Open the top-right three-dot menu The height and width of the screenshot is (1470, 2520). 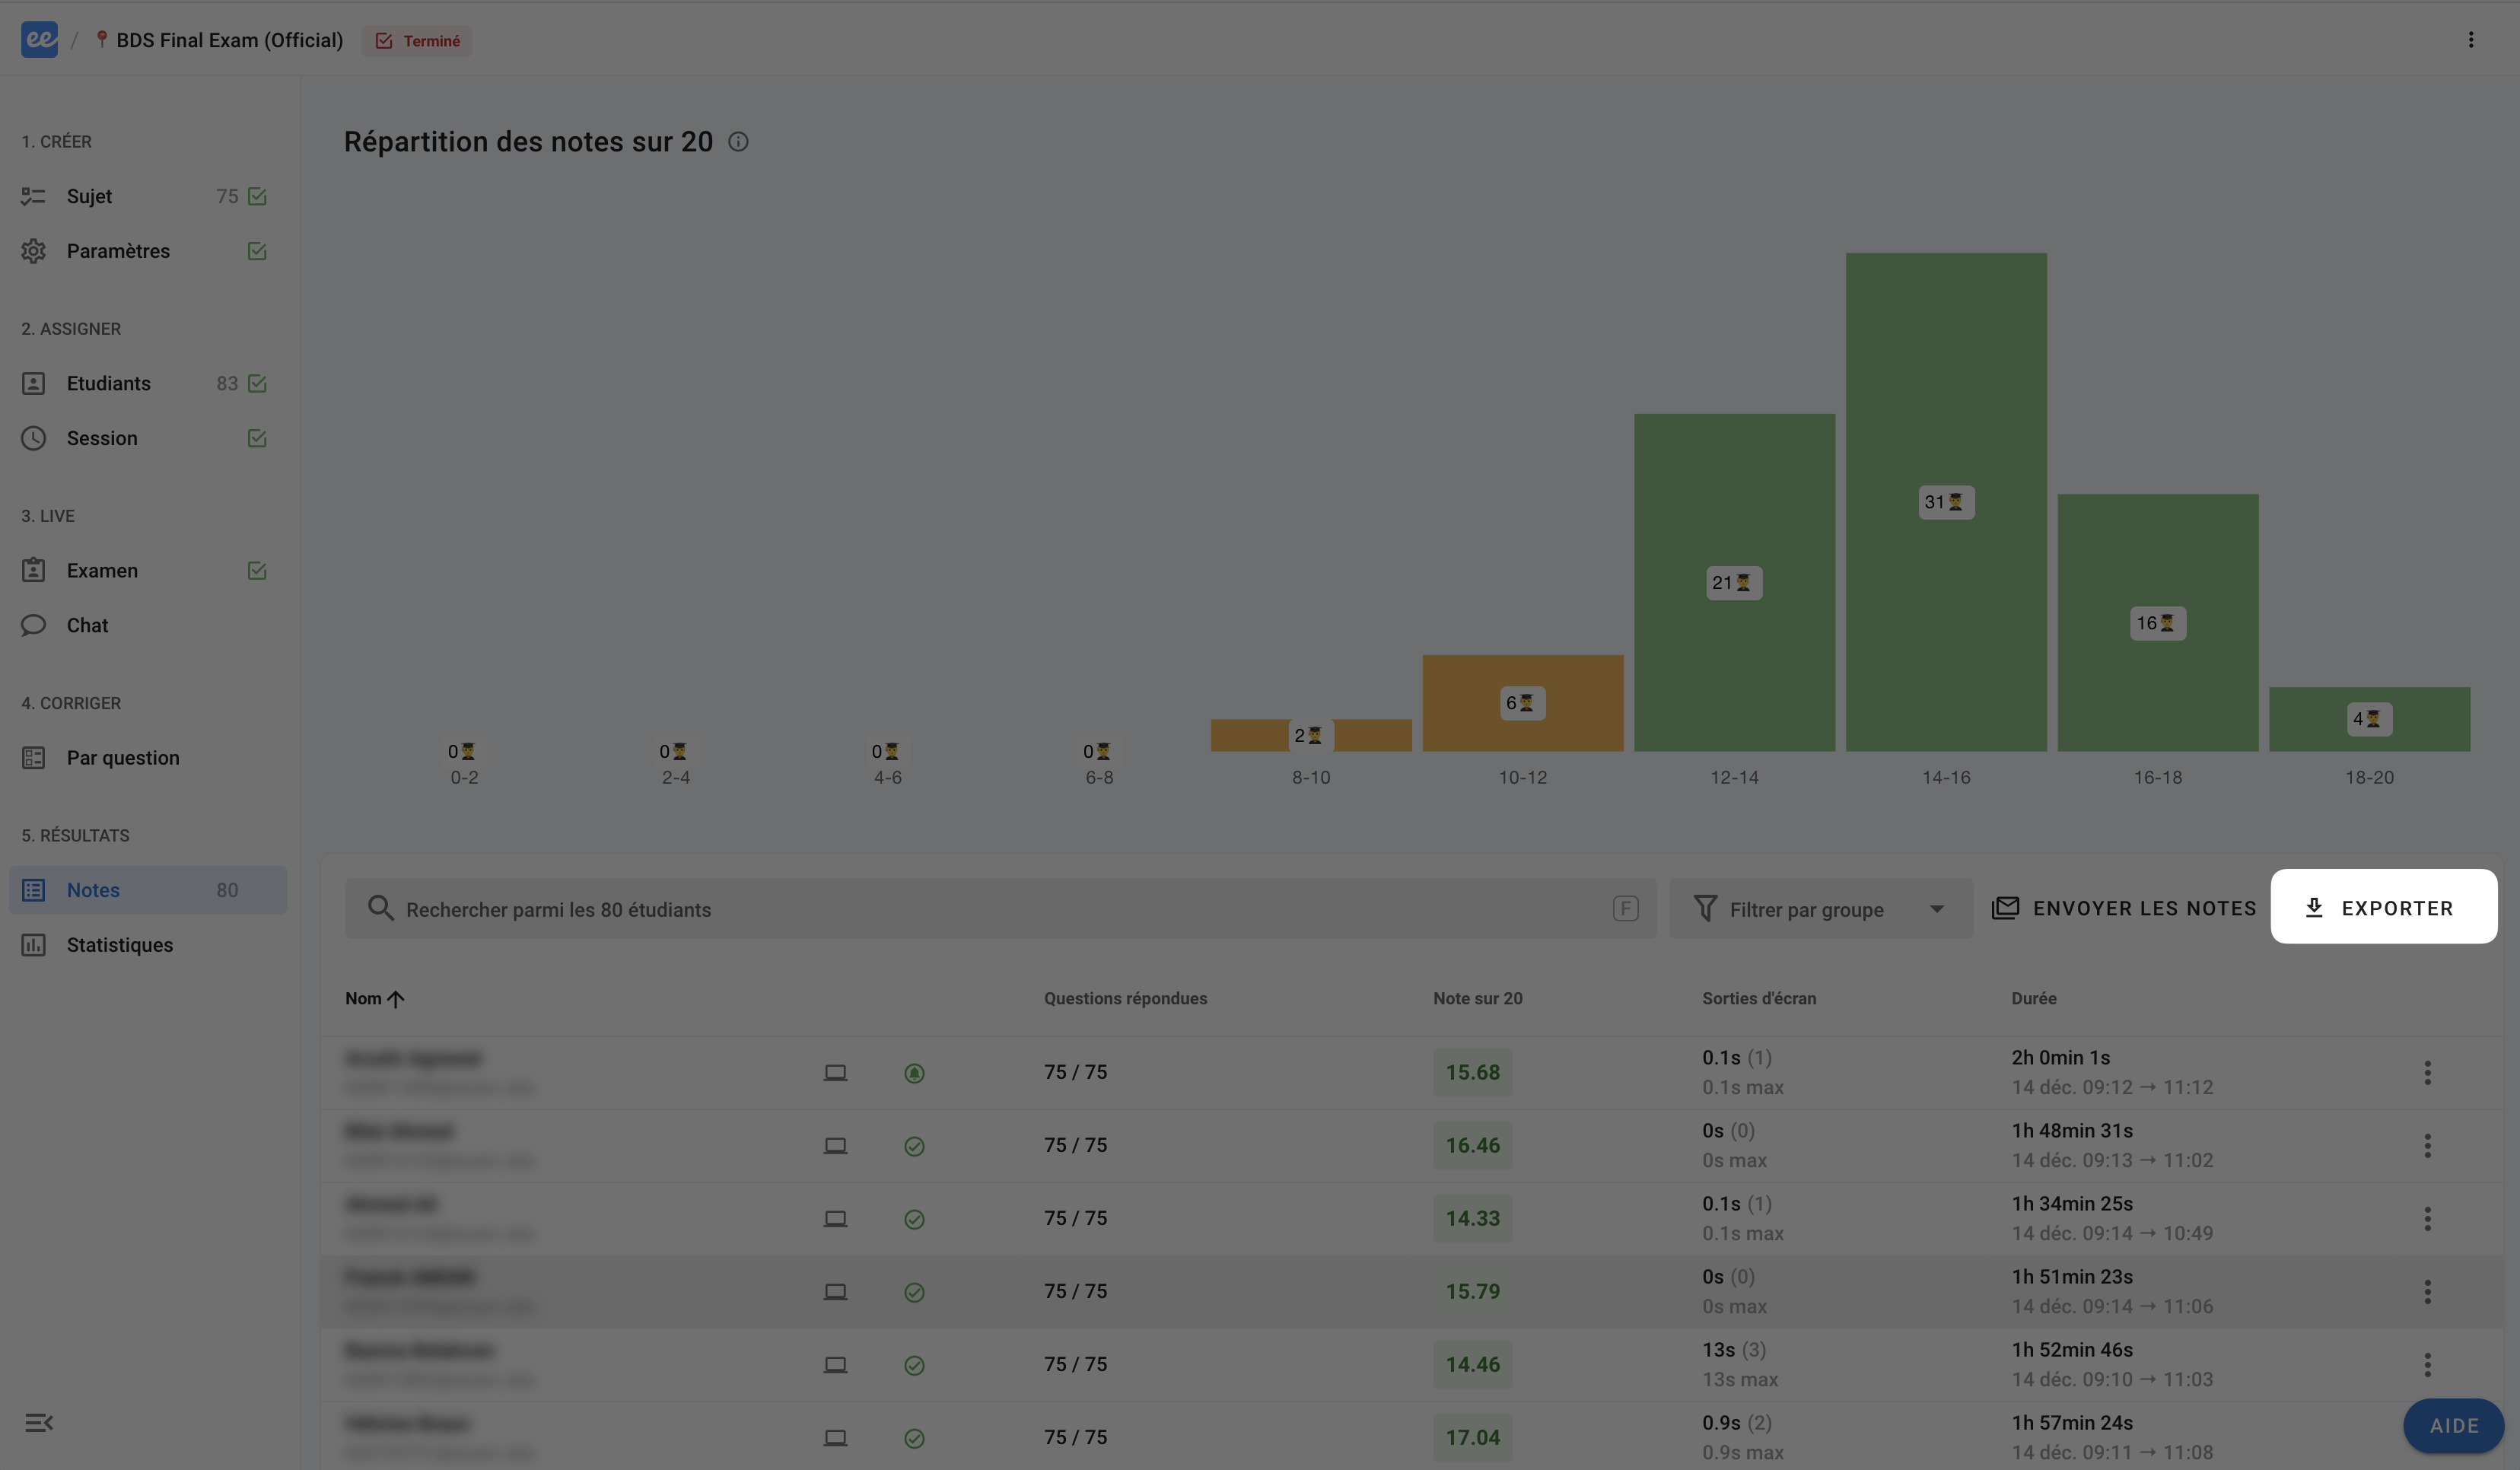click(2470, 40)
